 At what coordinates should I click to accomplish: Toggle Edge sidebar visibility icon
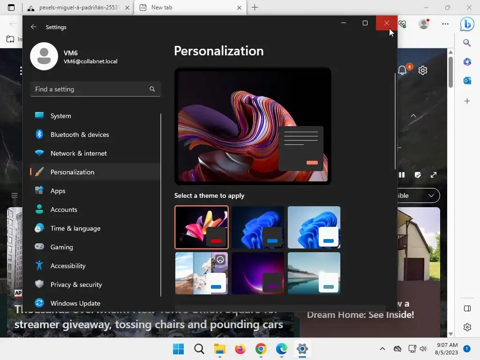(x=467, y=308)
